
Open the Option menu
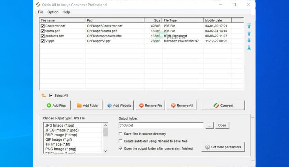[x=53, y=12]
